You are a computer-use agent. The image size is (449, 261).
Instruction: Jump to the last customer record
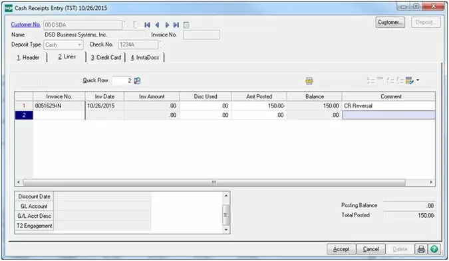click(x=176, y=25)
